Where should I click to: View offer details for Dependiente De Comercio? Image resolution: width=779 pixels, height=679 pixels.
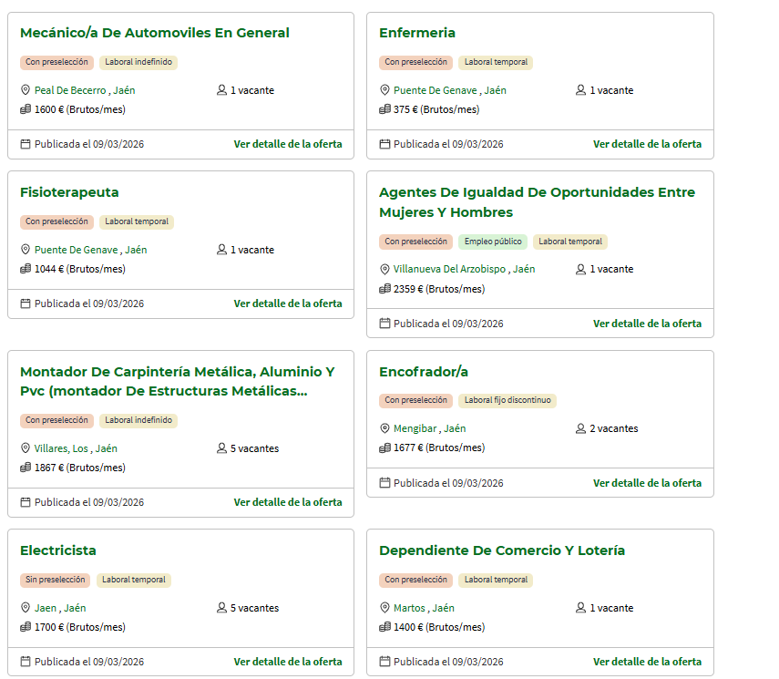647,662
